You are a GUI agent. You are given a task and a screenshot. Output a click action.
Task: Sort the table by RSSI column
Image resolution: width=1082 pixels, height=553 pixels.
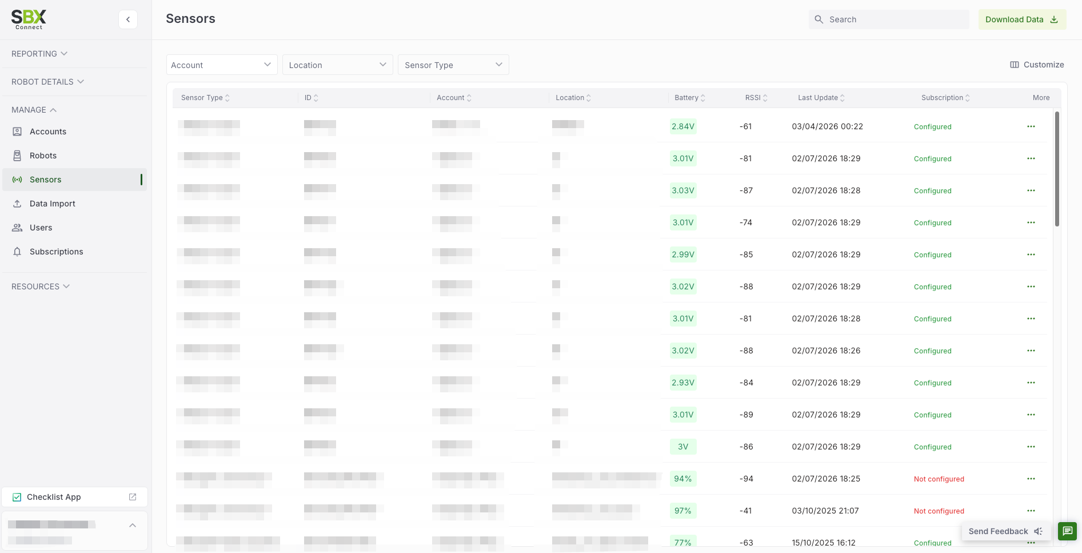pyautogui.click(x=756, y=98)
